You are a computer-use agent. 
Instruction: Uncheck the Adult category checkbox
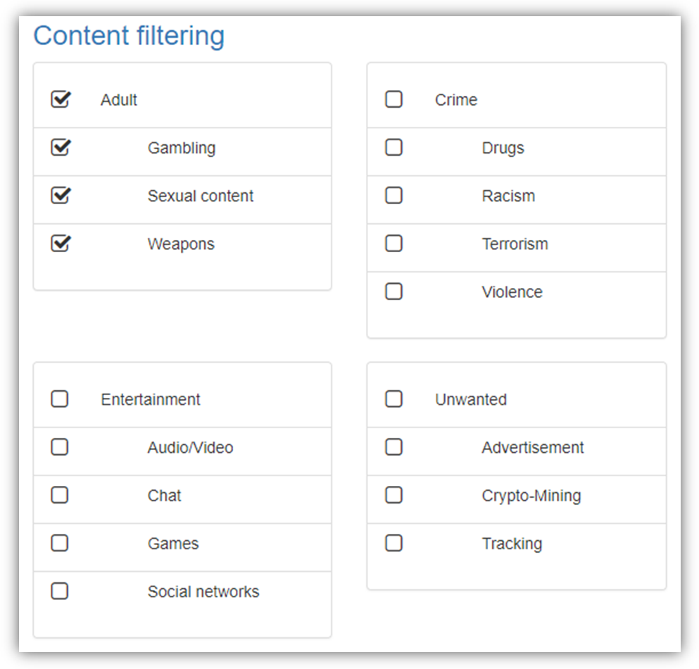[61, 100]
